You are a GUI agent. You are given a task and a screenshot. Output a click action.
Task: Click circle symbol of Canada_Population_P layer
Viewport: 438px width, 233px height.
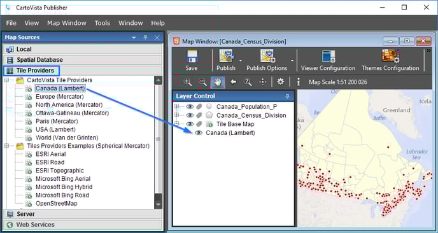209,106
